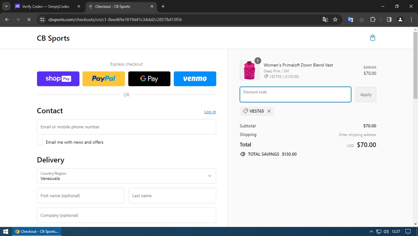Open the Windows Start menu
Viewport: 418px width, 236px height.
click(6, 232)
